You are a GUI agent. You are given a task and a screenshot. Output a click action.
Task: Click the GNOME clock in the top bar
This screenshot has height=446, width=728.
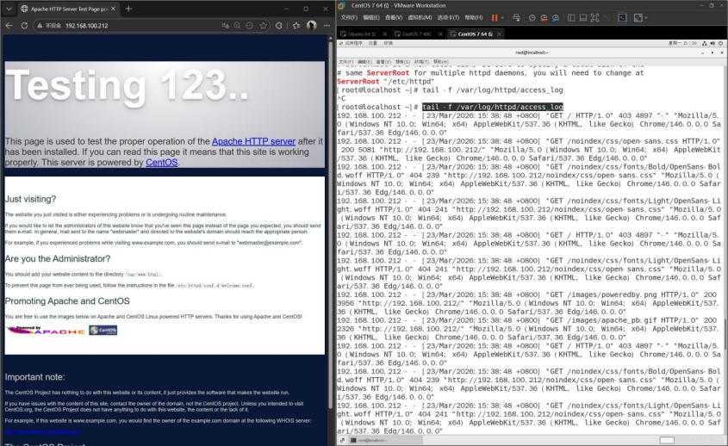pyautogui.click(x=682, y=43)
